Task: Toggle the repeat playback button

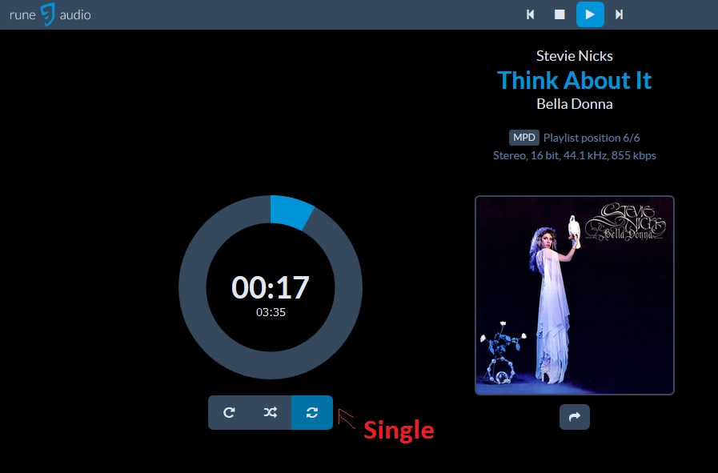Action: (229, 412)
